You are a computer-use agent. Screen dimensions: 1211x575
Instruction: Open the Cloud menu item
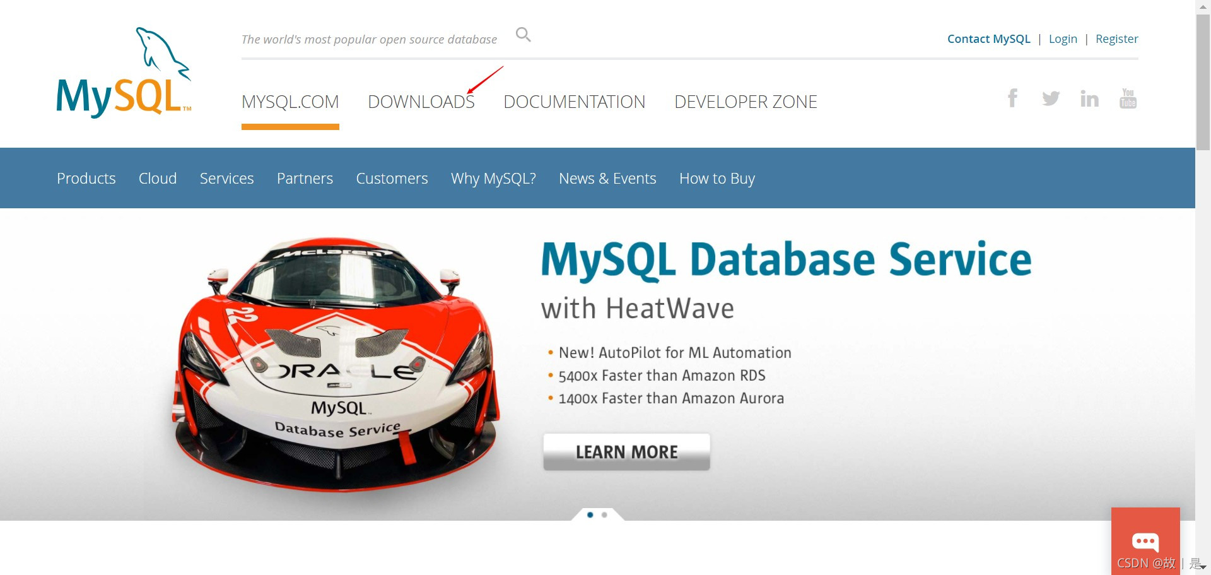pyautogui.click(x=158, y=179)
